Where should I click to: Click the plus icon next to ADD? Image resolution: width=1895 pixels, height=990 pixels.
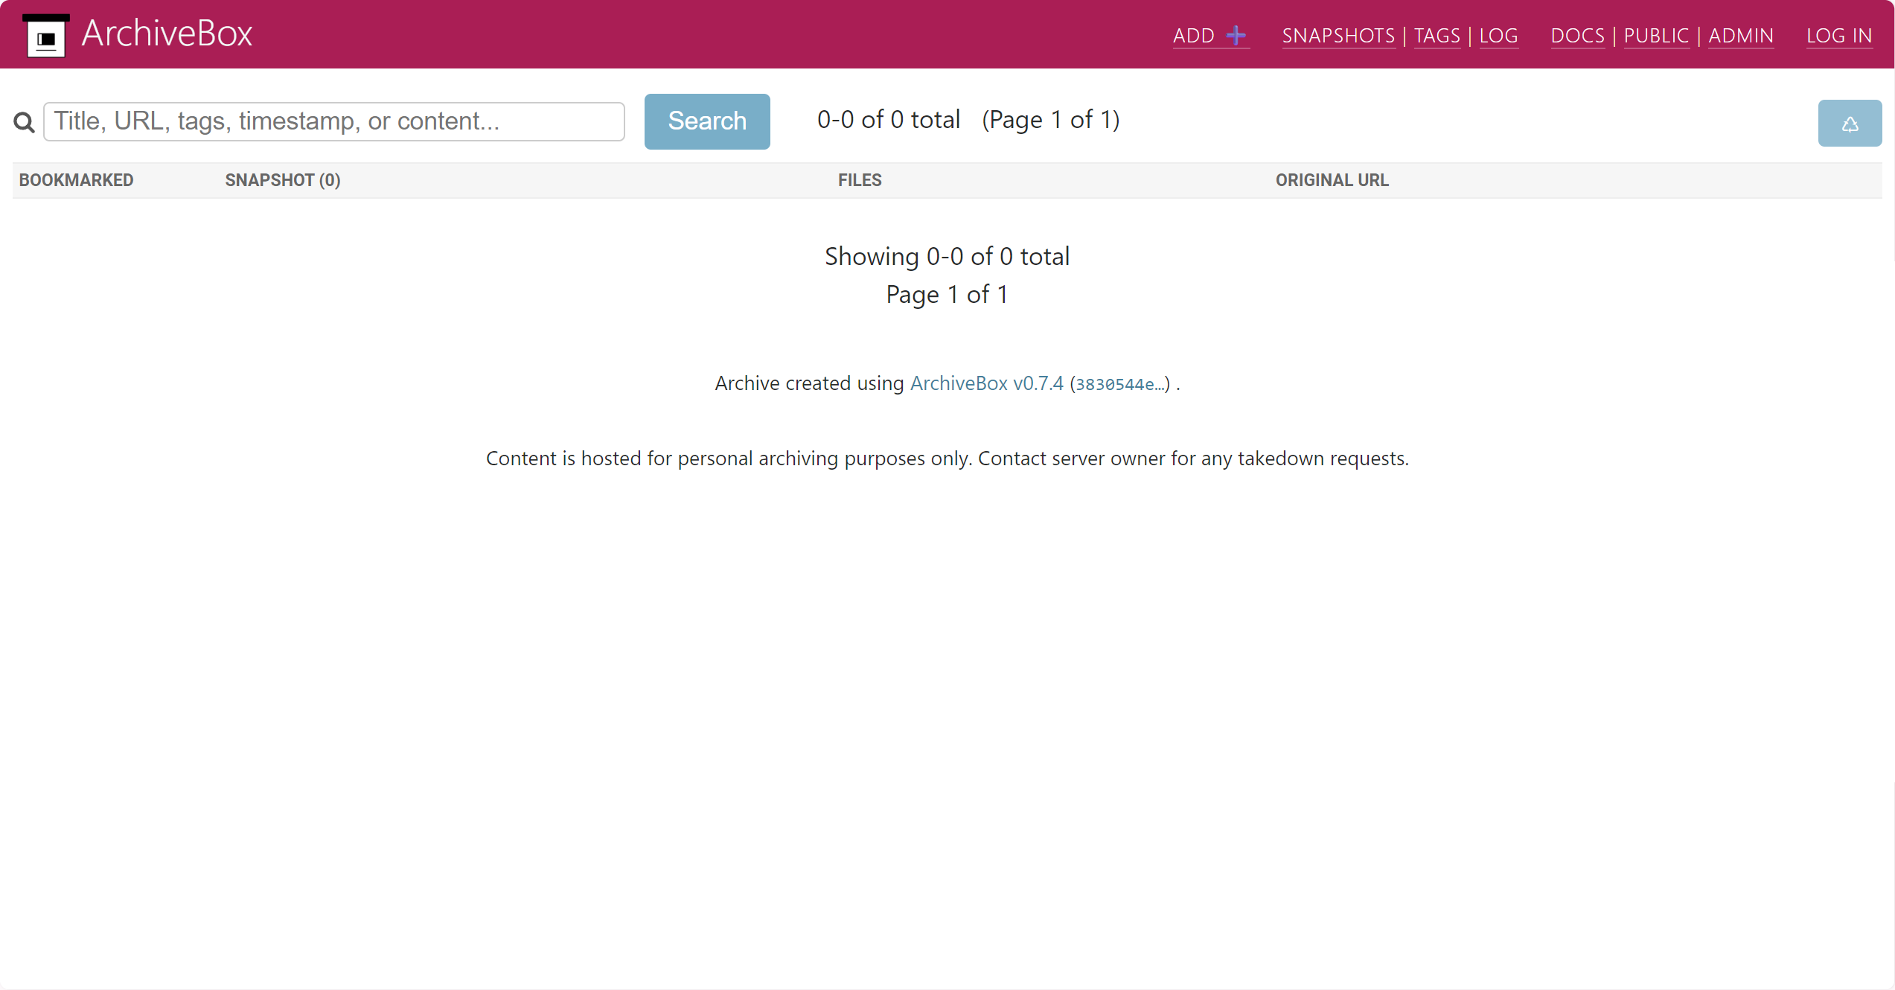(x=1236, y=35)
